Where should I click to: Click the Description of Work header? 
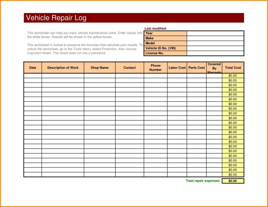(63, 68)
